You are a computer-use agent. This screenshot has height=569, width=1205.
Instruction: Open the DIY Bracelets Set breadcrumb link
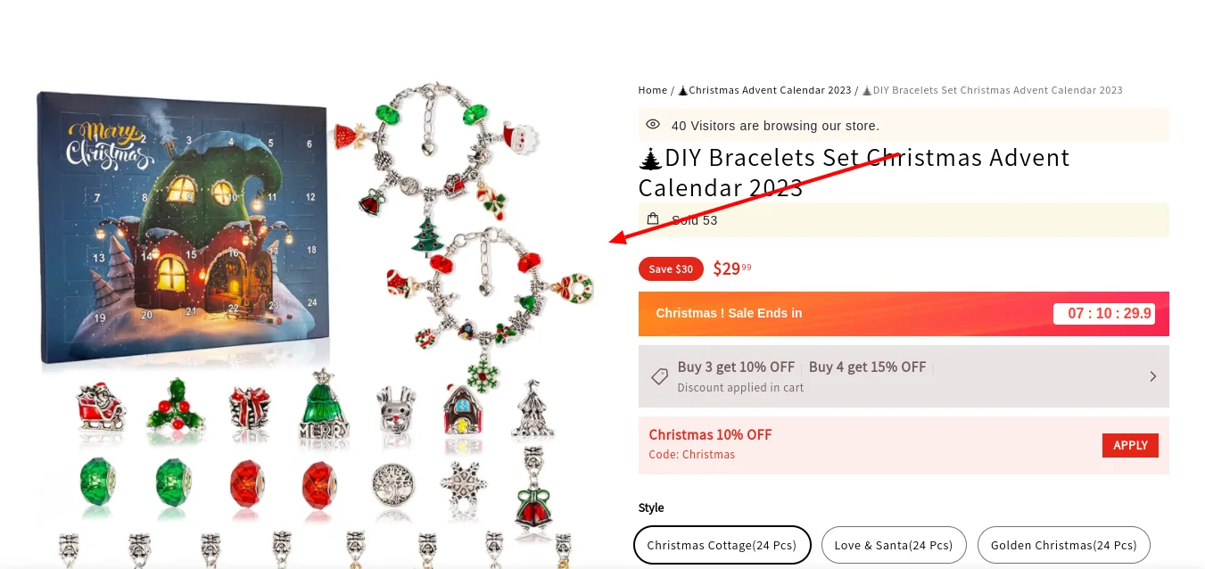coord(993,89)
